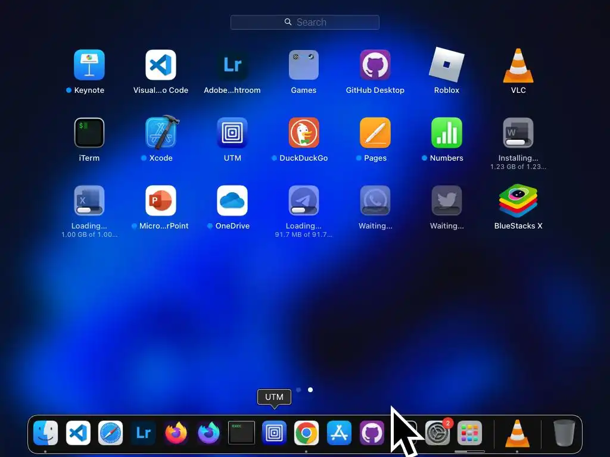
Task: Open Safari from the Dock
Action: pos(110,433)
